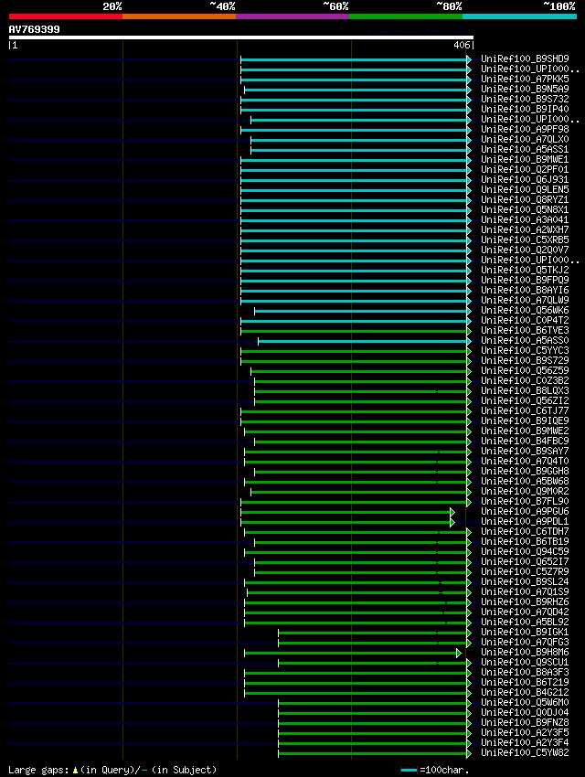Open UniRef100_C5YYC3 hit label
585x777 pixels.
tap(525, 350)
